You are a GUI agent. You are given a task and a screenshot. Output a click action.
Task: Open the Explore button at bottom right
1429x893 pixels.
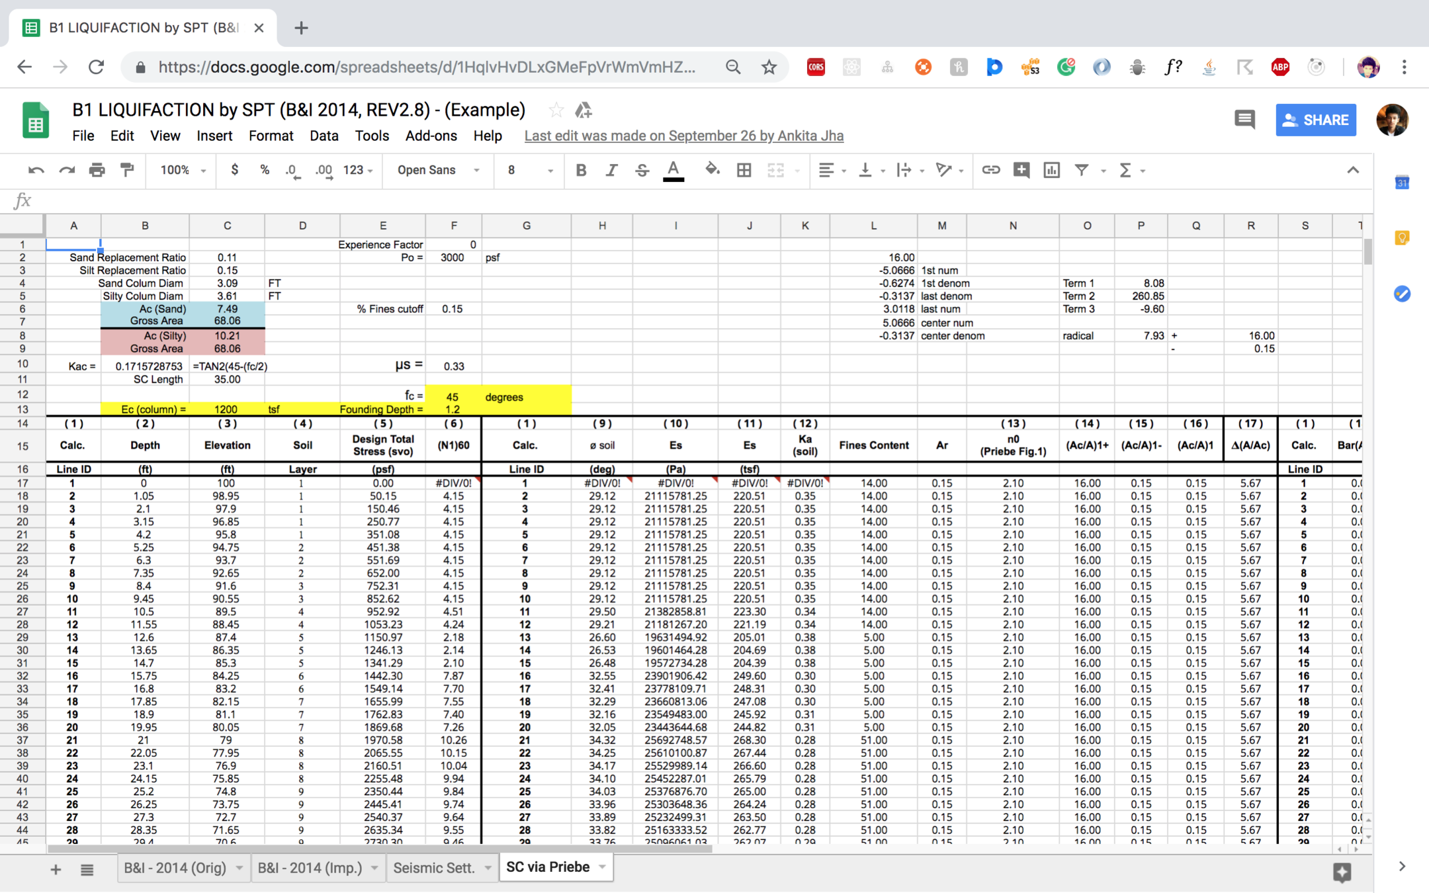point(1342,872)
